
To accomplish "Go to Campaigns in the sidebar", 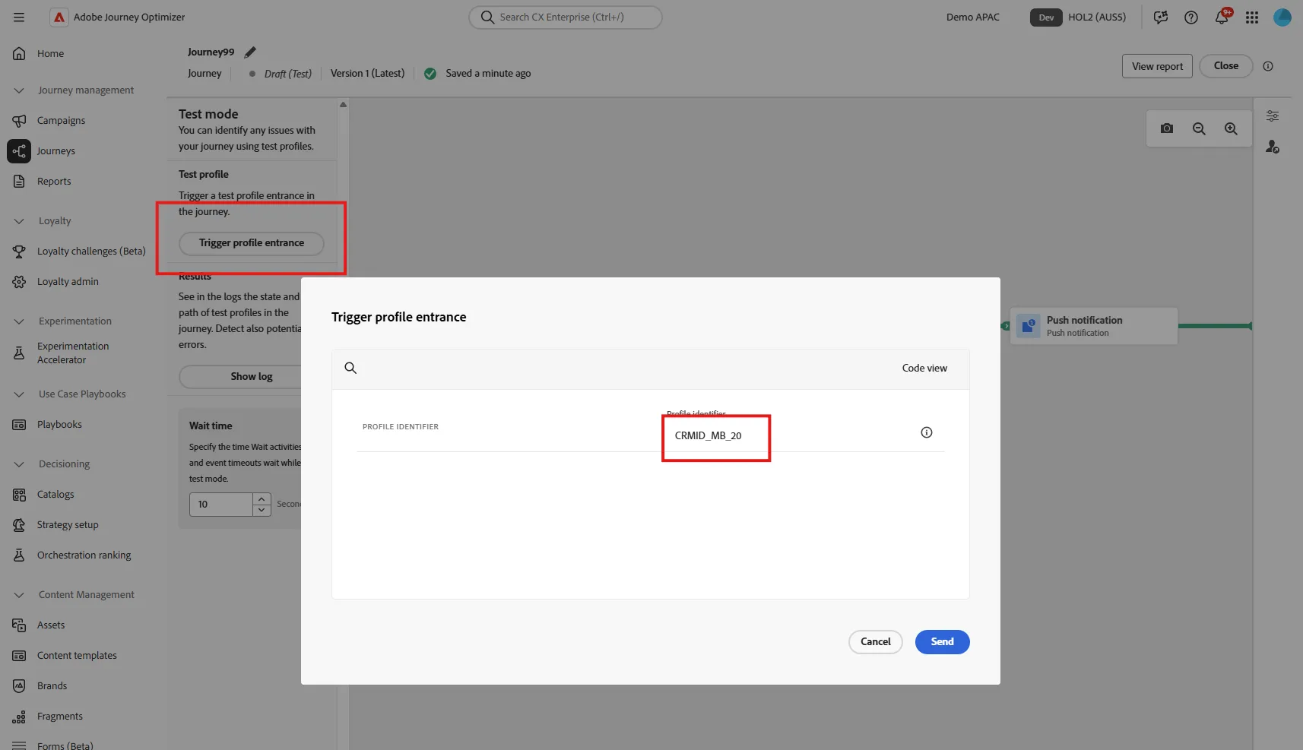I will tap(61, 120).
